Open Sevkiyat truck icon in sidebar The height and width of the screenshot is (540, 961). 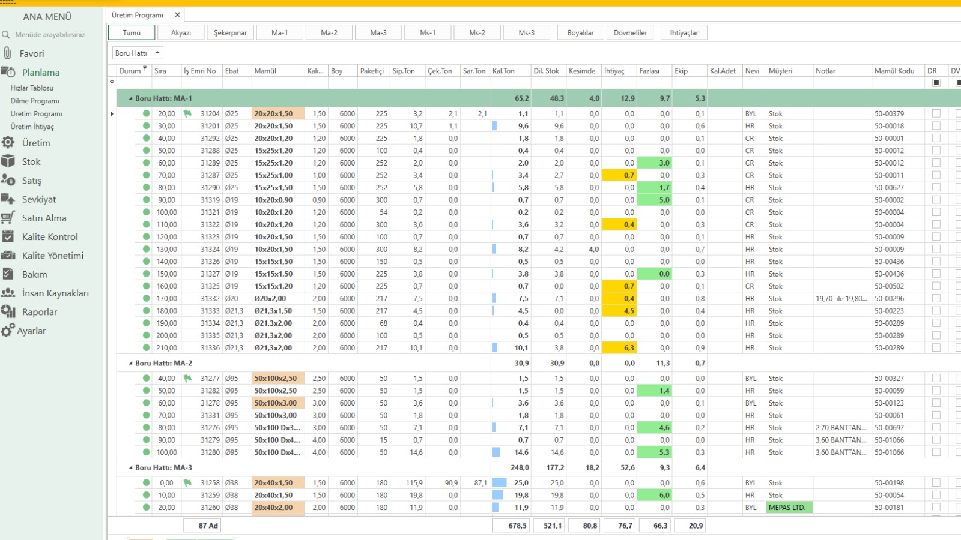coord(8,199)
